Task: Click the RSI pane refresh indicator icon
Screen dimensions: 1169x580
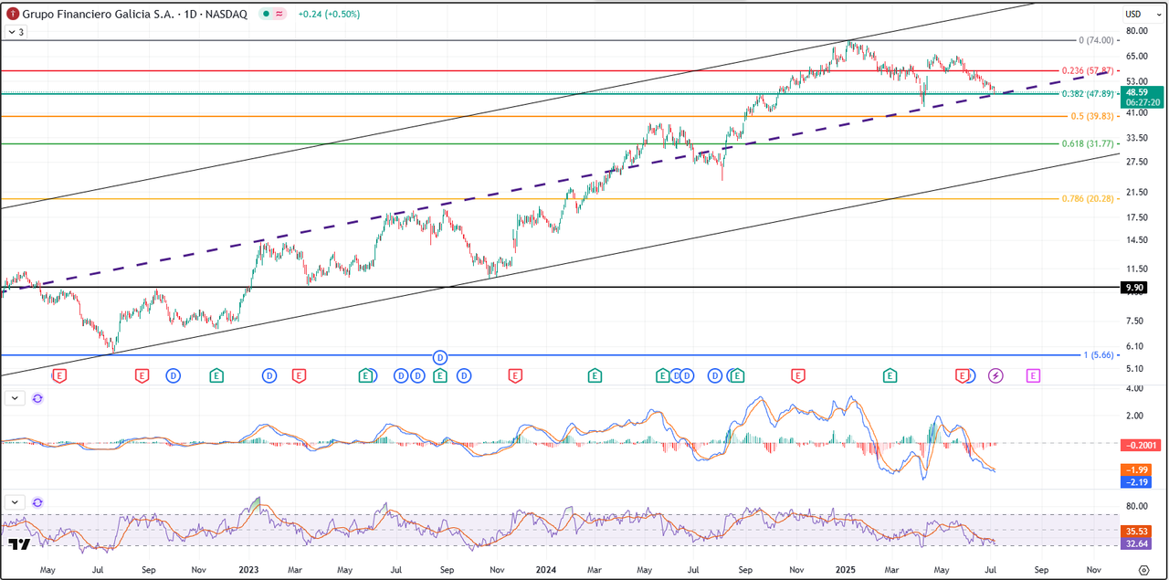Action: (x=37, y=502)
